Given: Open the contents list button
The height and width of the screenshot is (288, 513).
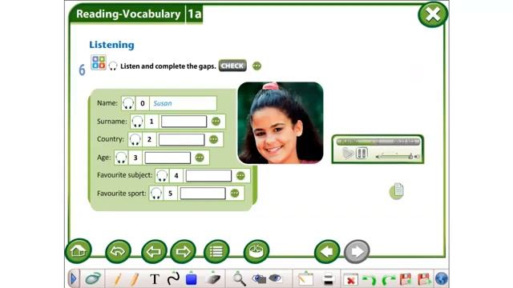Looking at the screenshot, I should pos(216,251).
